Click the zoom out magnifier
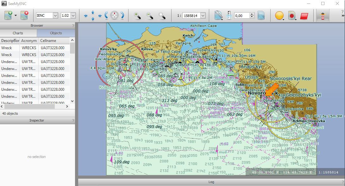345x186 pixels. [x=150, y=15]
